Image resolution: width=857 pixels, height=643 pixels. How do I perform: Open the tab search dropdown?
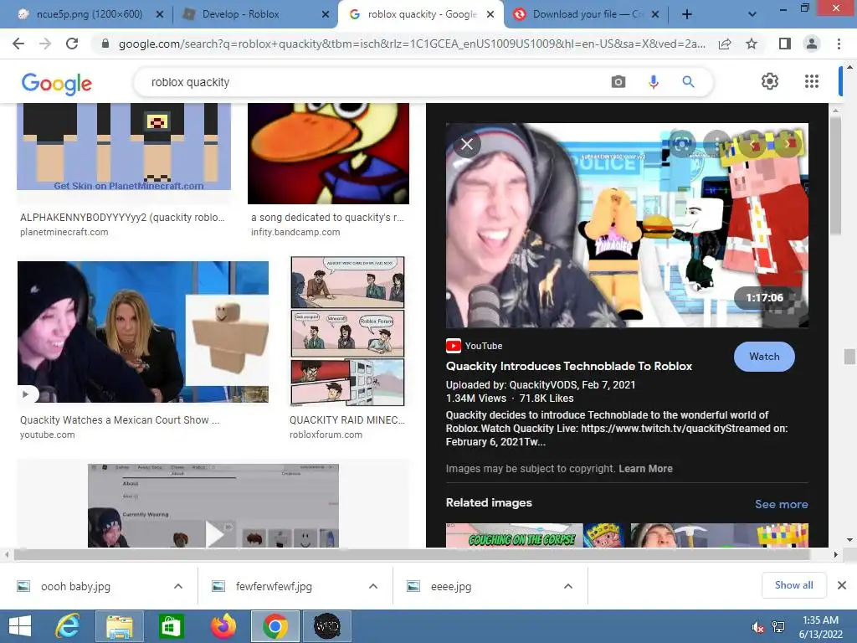pos(752,15)
